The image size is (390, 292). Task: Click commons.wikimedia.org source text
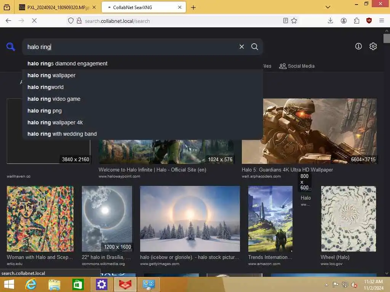coord(104,264)
